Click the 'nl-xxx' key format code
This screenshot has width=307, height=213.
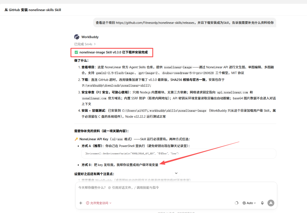click(x=117, y=139)
